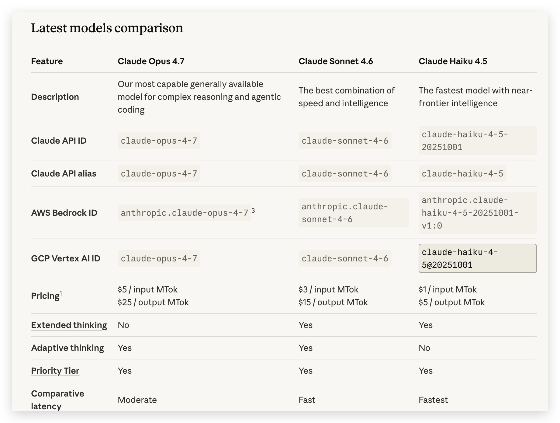Copy the Haiku AWS Bedrock ID code

click(x=477, y=213)
